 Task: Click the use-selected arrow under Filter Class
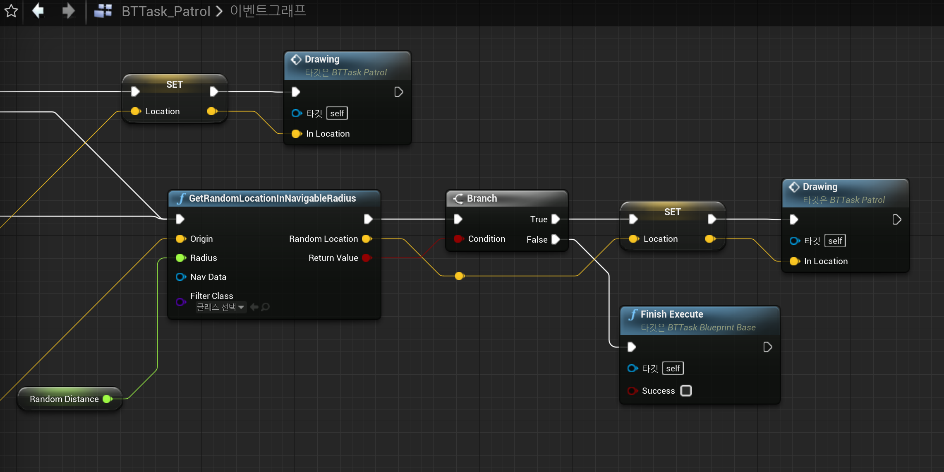[x=254, y=307]
